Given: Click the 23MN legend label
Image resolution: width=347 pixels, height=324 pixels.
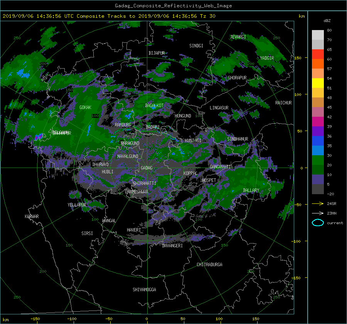Looking at the screenshot, I should (332, 213).
